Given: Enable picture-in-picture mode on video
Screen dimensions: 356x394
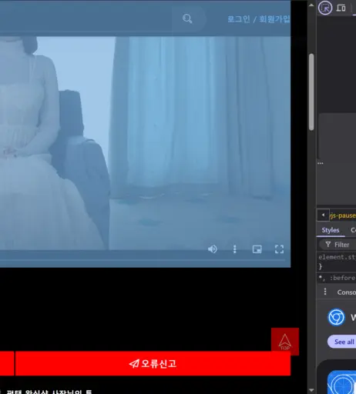Looking at the screenshot, I should (257, 249).
